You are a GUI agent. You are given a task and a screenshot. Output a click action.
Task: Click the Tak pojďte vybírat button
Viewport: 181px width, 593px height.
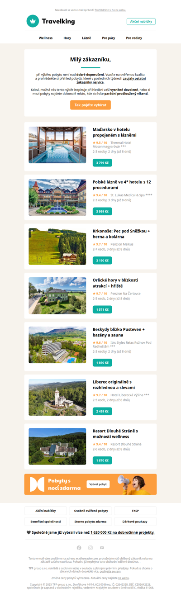[x=90, y=104]
